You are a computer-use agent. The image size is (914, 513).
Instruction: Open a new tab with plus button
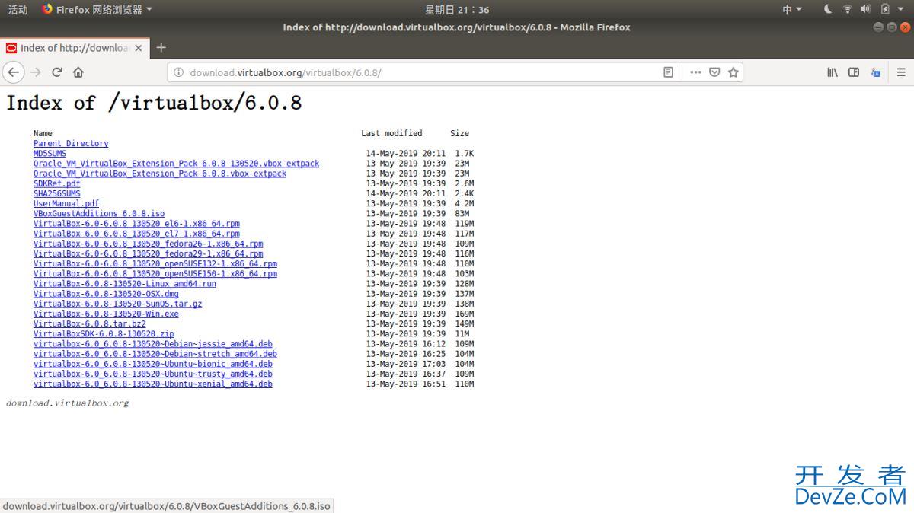click(161, 47)
